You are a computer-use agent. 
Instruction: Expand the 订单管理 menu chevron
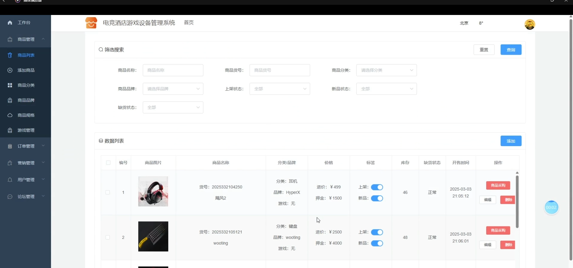point(43,146)
